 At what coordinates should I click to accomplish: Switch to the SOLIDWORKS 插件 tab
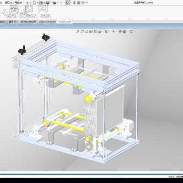coord(48,22)
